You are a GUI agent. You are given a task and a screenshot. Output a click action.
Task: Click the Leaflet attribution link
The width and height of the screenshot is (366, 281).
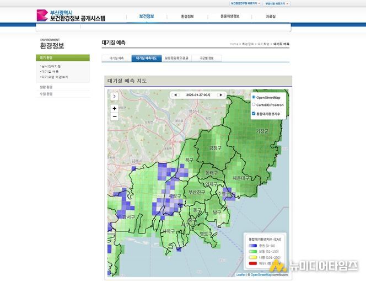click(x=241, y=274)
